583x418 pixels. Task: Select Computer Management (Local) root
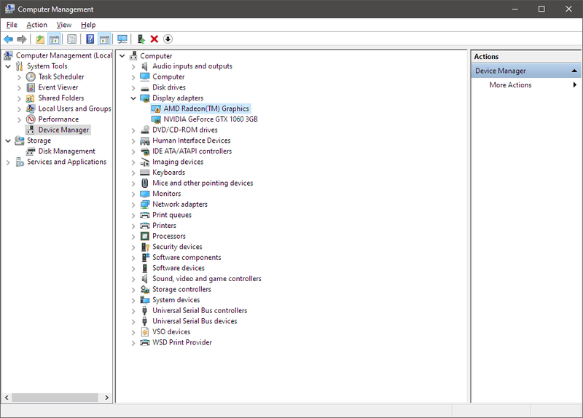(63, 55)
